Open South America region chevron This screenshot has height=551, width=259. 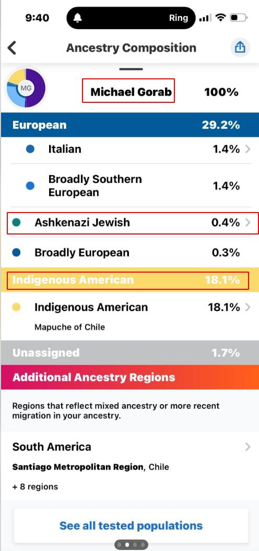click(248, 447)
